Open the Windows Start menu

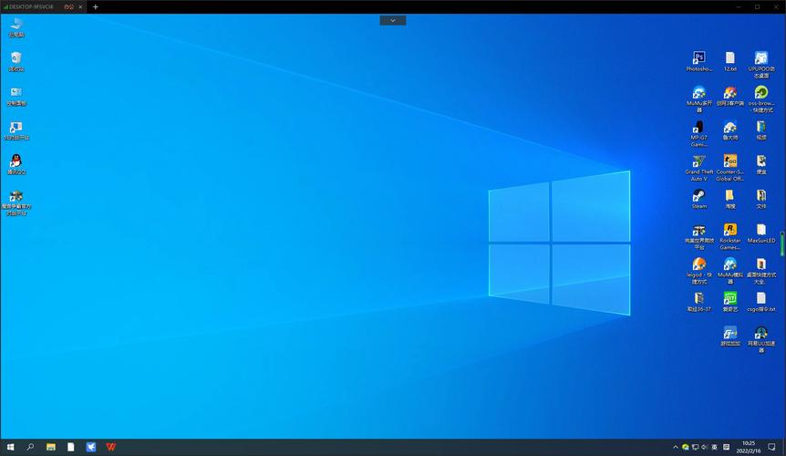(9, 447)
